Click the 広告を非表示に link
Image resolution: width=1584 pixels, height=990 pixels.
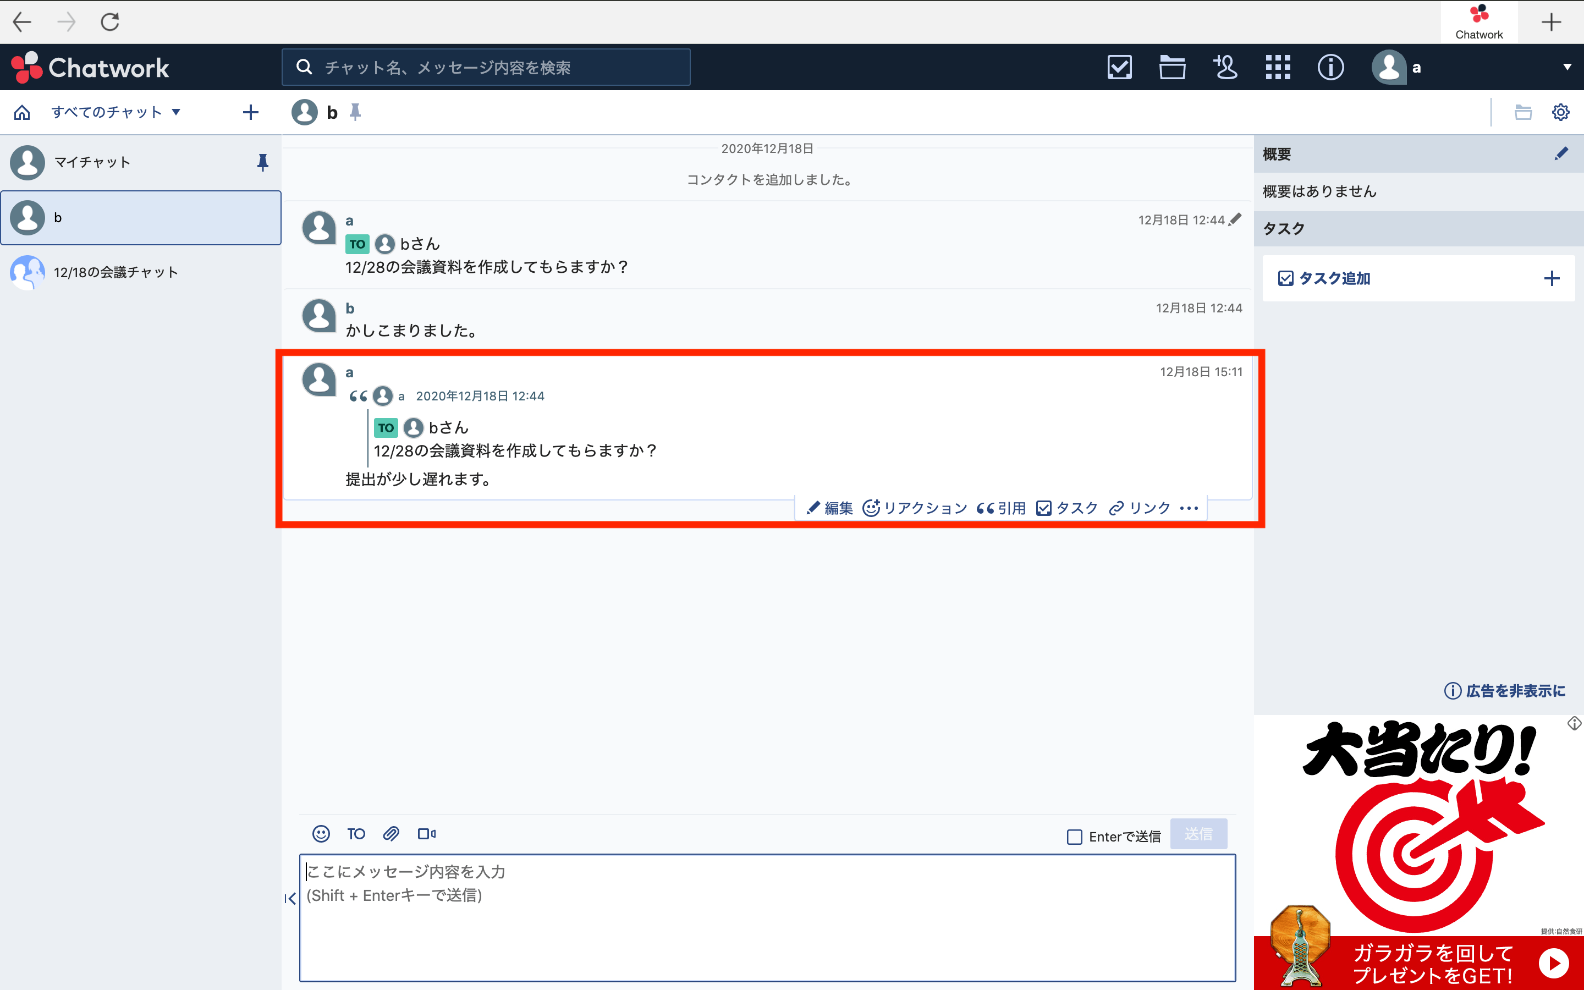[x=1504, y=691]
